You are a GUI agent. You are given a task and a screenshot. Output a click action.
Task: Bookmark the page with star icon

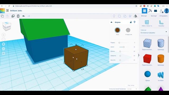pyautogui.click(x=136, y=6)
